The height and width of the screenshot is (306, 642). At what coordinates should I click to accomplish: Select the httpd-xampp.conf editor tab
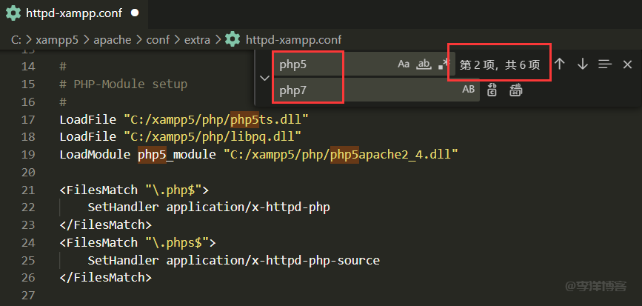coord(74,13)
